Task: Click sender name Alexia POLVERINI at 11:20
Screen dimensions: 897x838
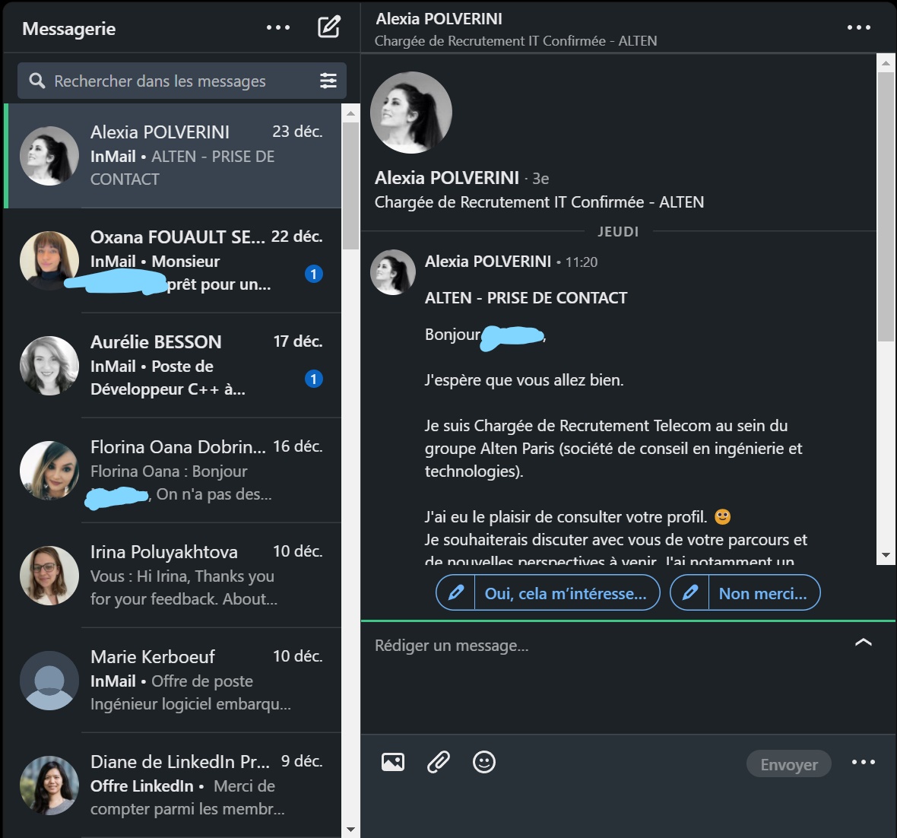Action: [488, 262]
